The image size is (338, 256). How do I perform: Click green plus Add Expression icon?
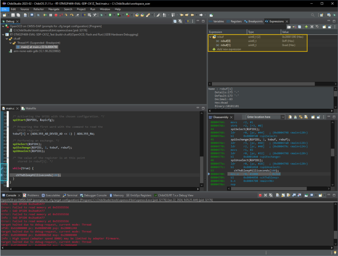(306, 27)
